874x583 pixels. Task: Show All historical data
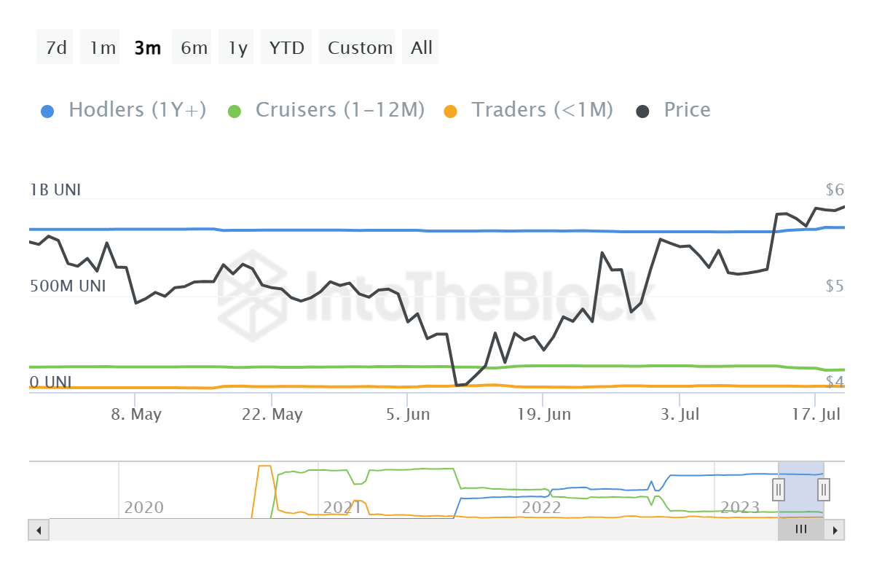pyautogui.click(x=421, y=48)
